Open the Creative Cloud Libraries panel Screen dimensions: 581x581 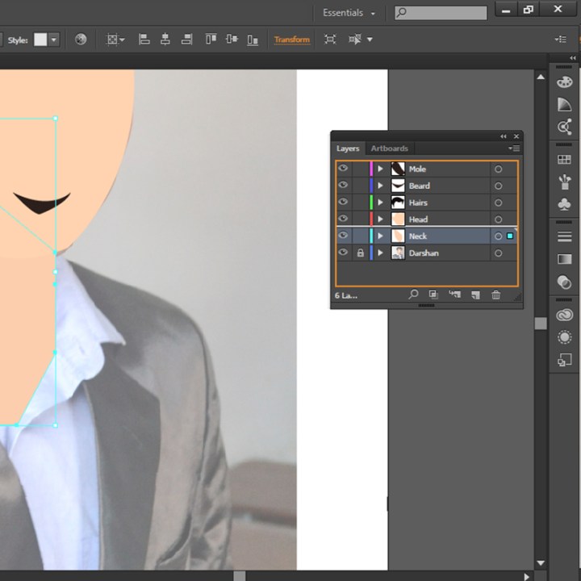tap(564, 316)
